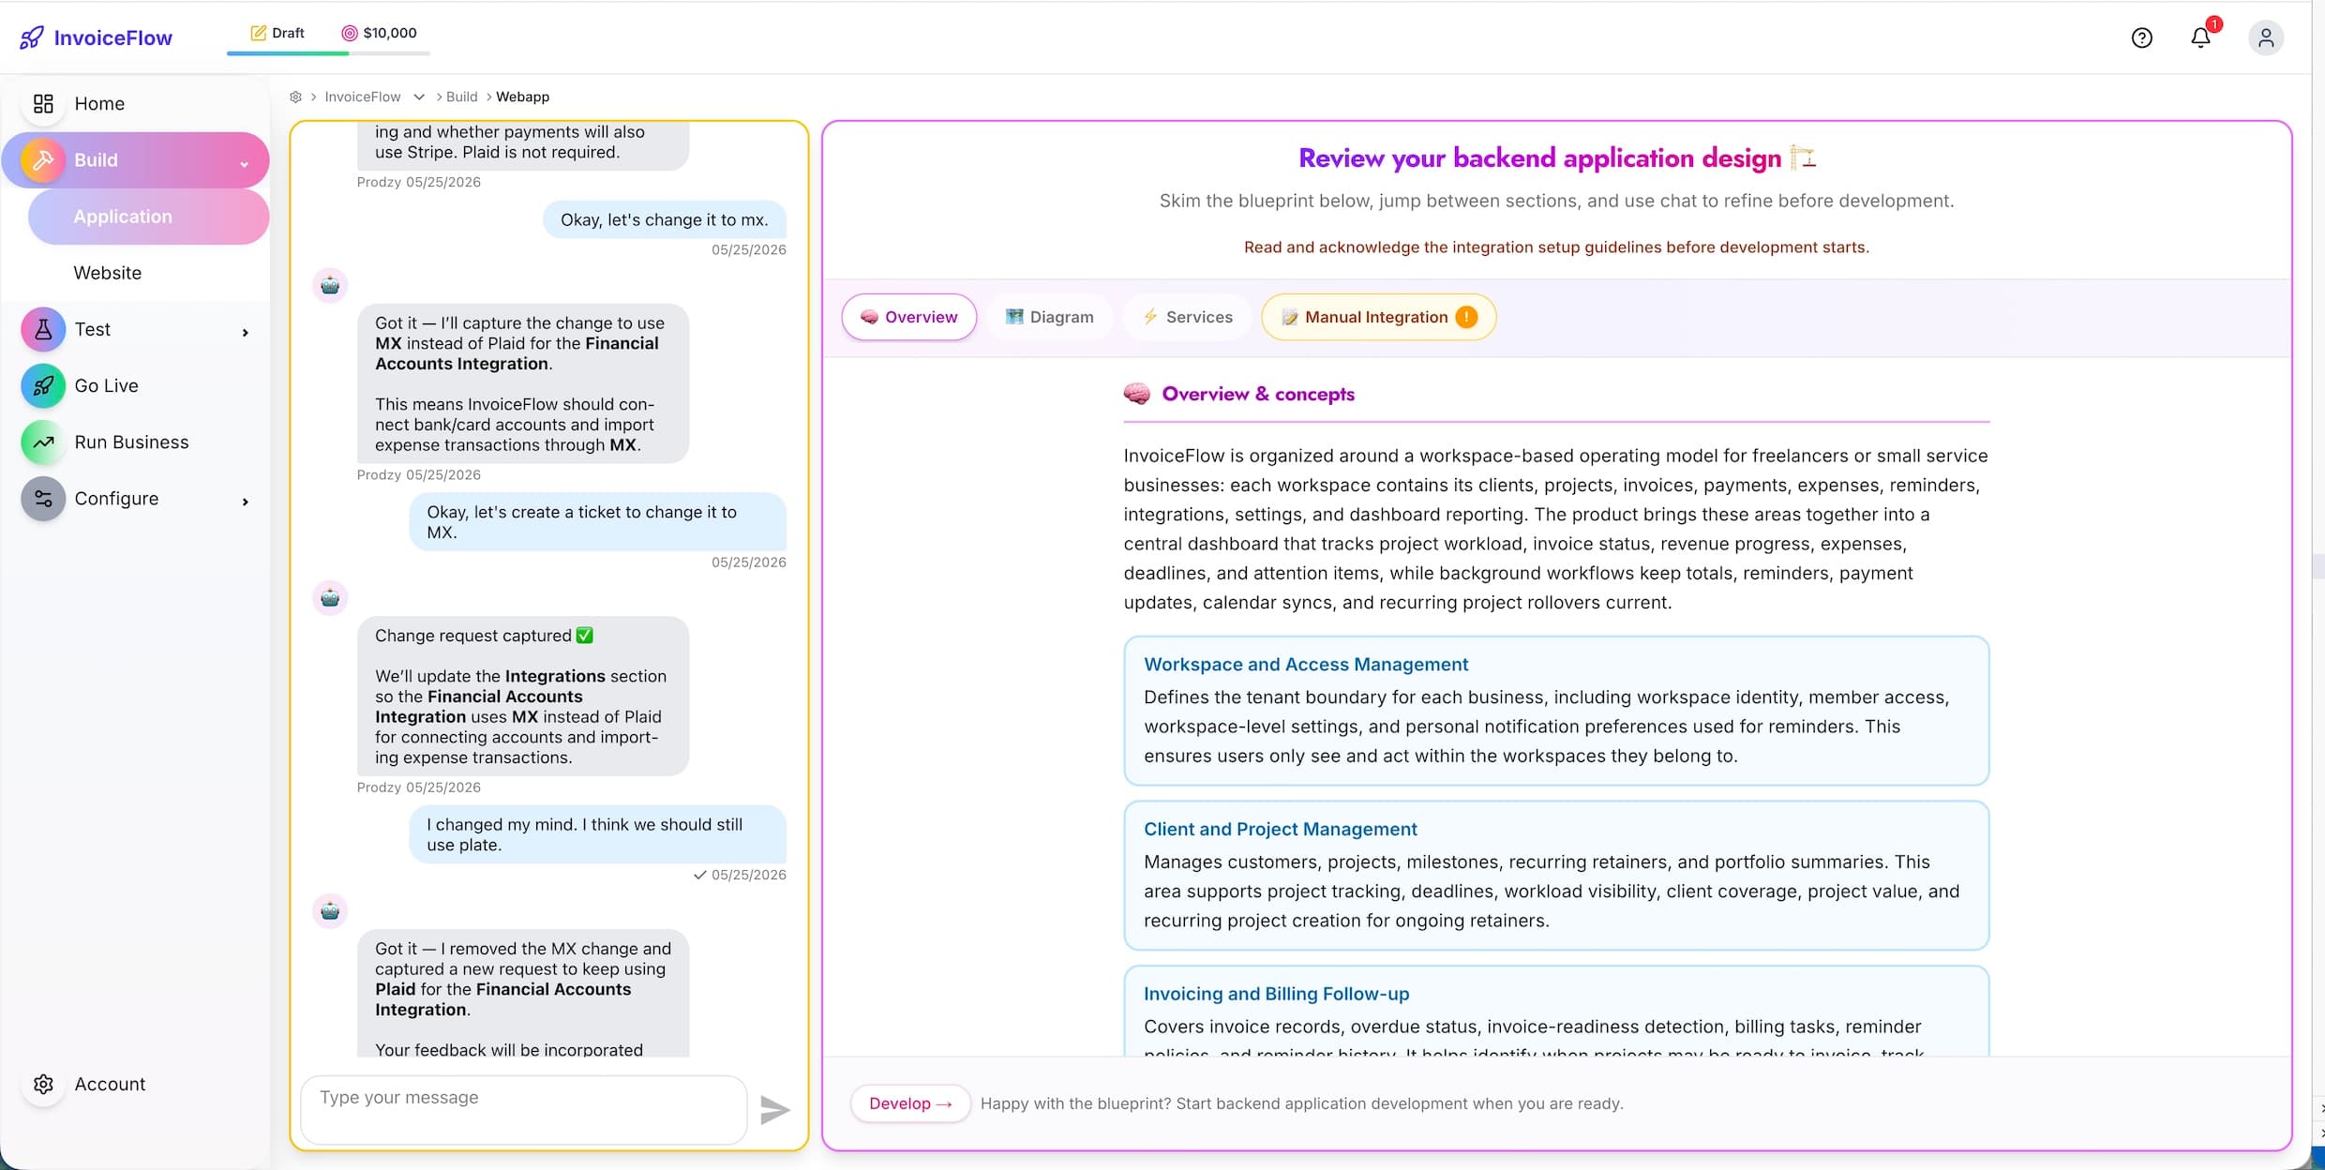Click the Test flask icon

43,329
